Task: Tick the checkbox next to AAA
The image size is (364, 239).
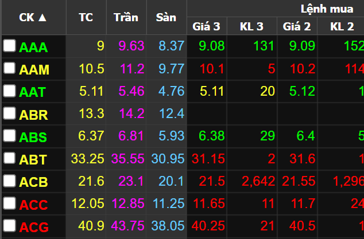Action: (x=9, y=46)
